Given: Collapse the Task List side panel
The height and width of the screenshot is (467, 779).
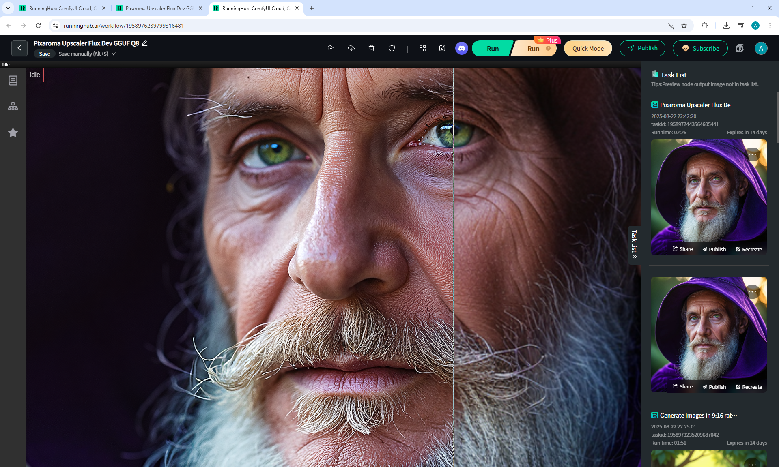Looking at the screenshot, I should (x=635, y=245).
